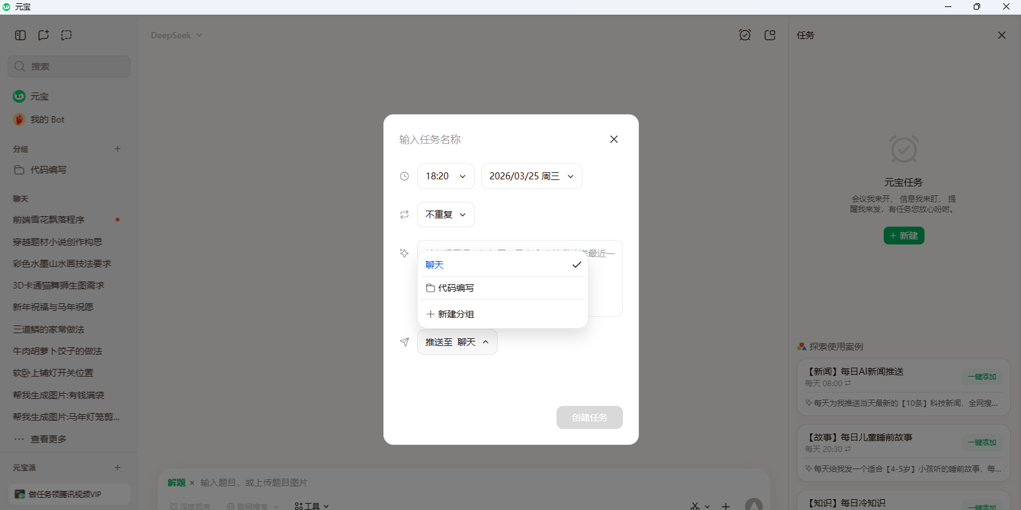Click the plus icon beside 元宝派
The height and width of the screenshot is (510, 1021).
(118, 467)
